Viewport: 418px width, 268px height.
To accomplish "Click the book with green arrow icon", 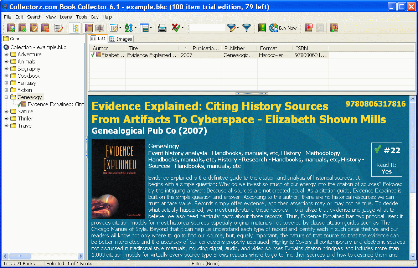I will 334,28.
